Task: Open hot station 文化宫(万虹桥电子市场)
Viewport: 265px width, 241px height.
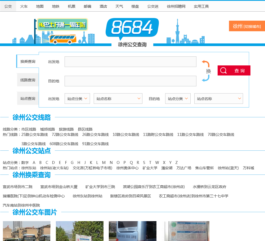Action: tap(92, 168)
